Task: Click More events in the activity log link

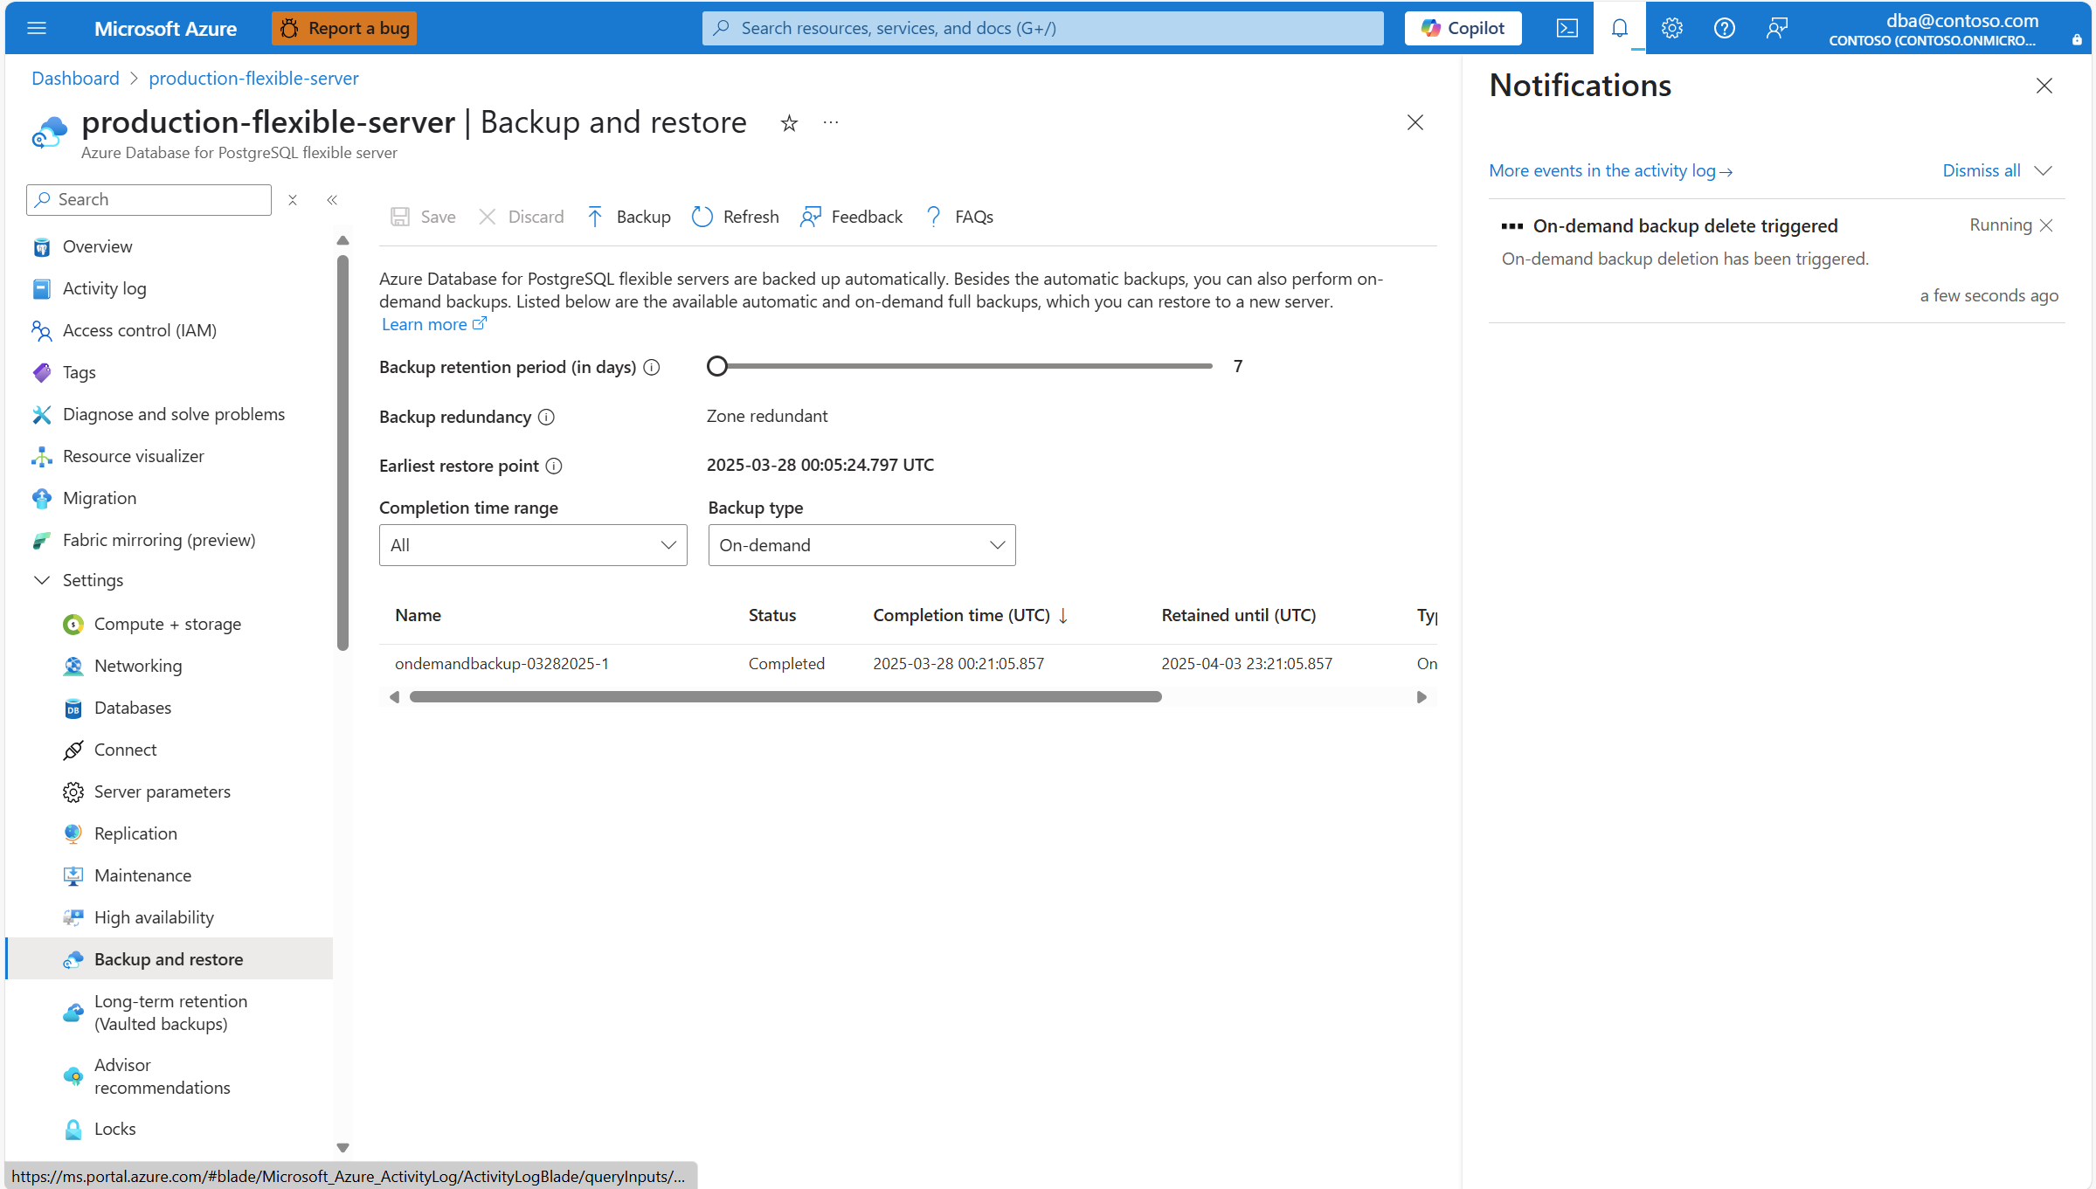Action: tap(1609, 170)
